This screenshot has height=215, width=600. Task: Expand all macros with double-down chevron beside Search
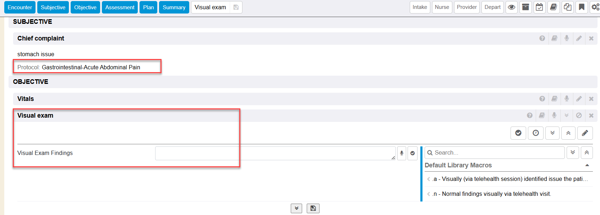[573, 152]
